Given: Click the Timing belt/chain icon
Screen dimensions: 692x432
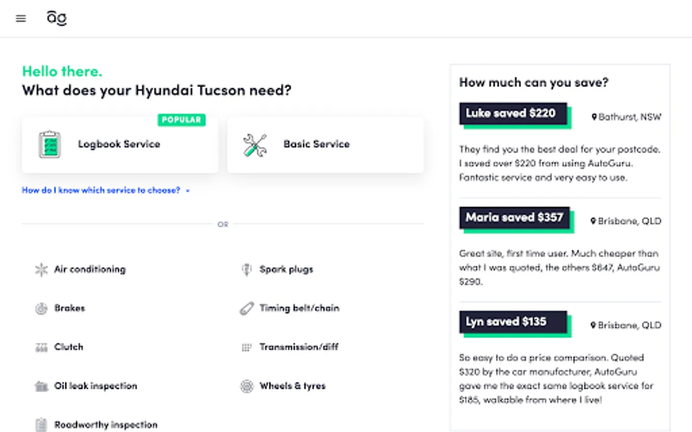Looking at the screenshot, I should (x=247, y=308).
